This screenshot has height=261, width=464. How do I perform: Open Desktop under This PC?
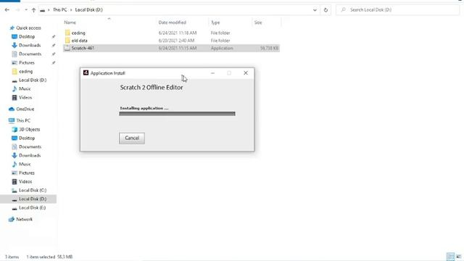tap(27, 138)
